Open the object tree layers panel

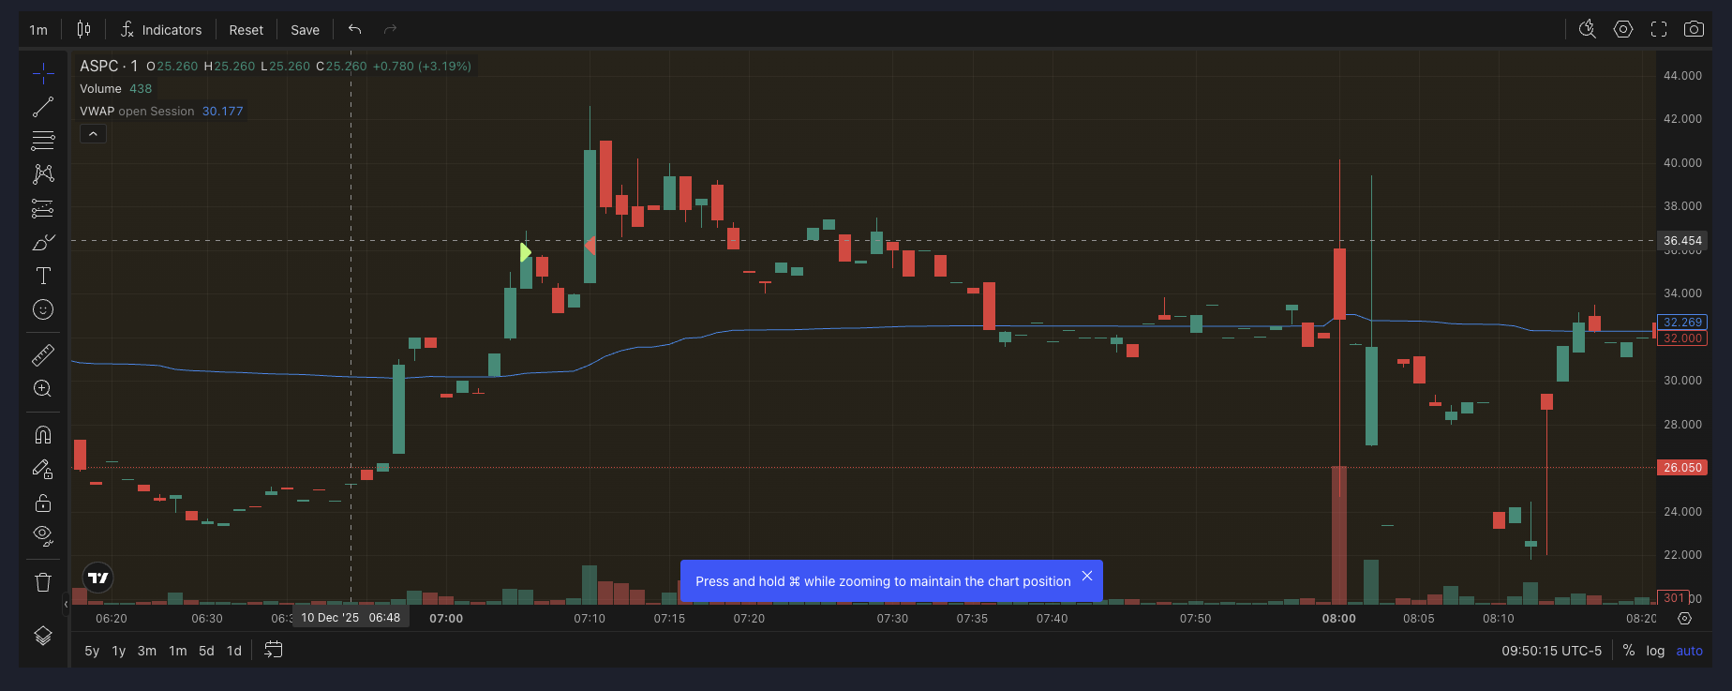point(43,636)
